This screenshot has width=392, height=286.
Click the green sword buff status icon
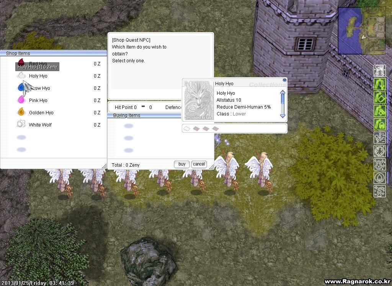pyautogui.click(x=380, y=84)
